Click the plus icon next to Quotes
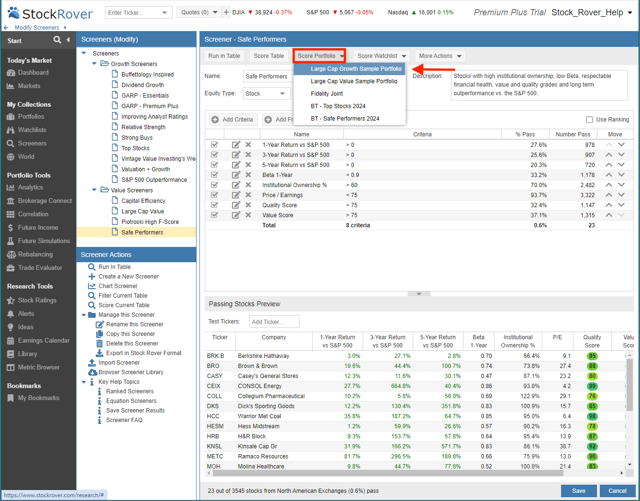Viewport: 640px width, 501px height. tap(227, 12)
